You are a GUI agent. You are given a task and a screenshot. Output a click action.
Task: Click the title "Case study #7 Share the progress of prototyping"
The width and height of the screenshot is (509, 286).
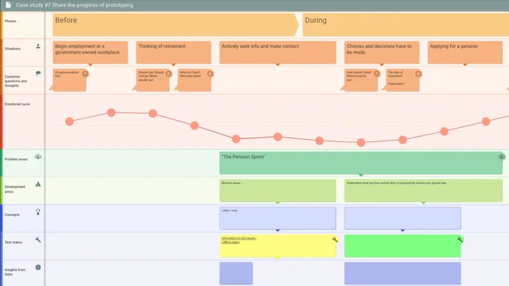click(x=75, y=5)
